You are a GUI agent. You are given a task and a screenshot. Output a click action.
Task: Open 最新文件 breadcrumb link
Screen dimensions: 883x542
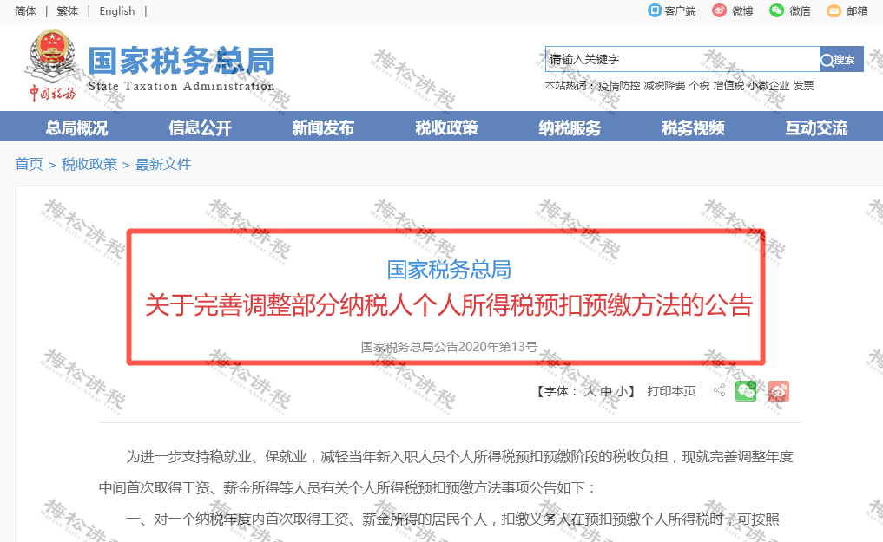point(163,164)
